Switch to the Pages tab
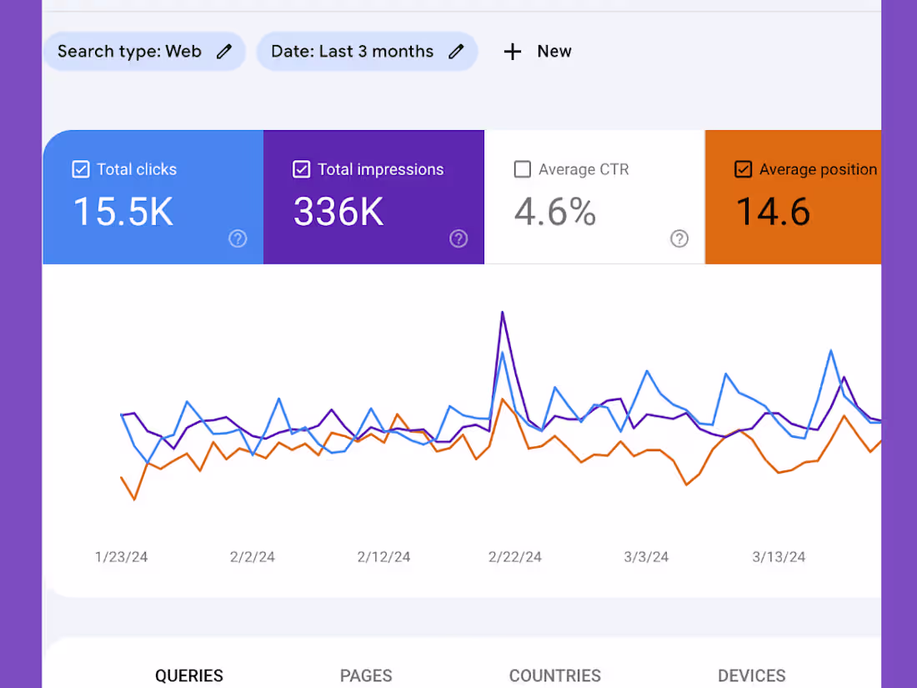The image size is (917, 688). coord(366,675)
